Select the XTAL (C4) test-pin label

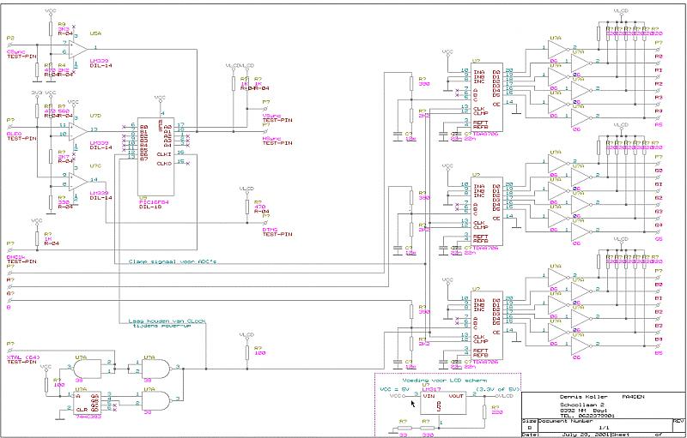pos(23,358)
